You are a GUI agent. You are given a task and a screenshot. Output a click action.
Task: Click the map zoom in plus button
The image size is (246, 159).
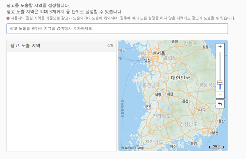click(x=220, y=46)
